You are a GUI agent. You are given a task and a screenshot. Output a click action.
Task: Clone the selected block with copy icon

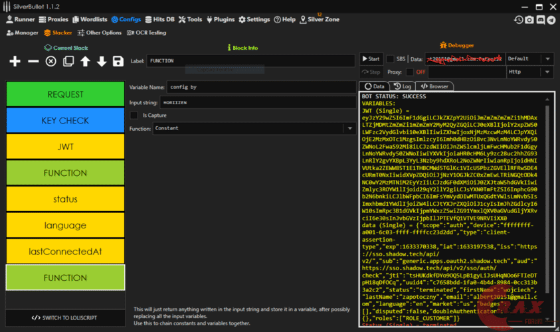click(x=68, y=61)
